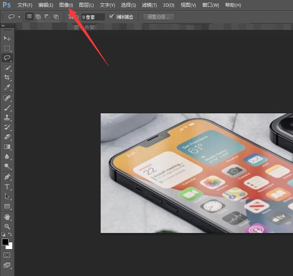Toggle the 消除锯齿 anti-alias checkbox

pos(111,17)
